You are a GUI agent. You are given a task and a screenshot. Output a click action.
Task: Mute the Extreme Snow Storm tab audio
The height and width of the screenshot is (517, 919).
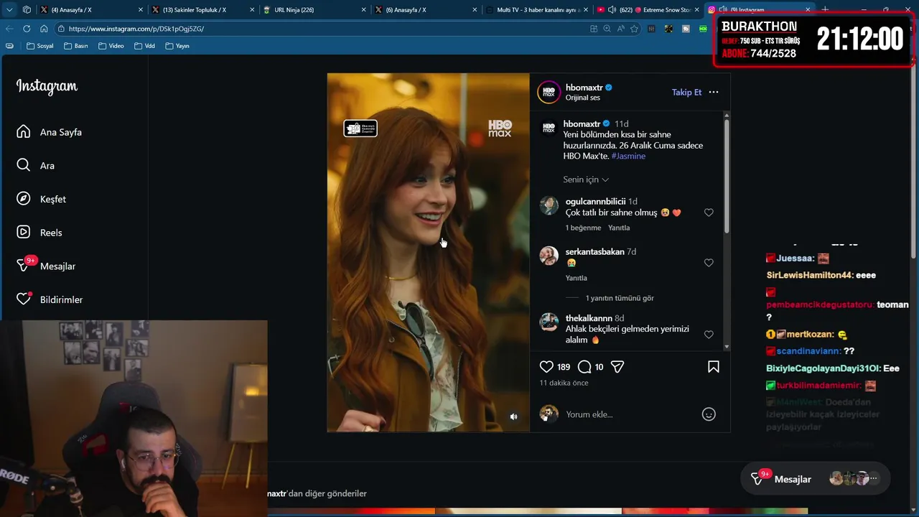point(612,10)
